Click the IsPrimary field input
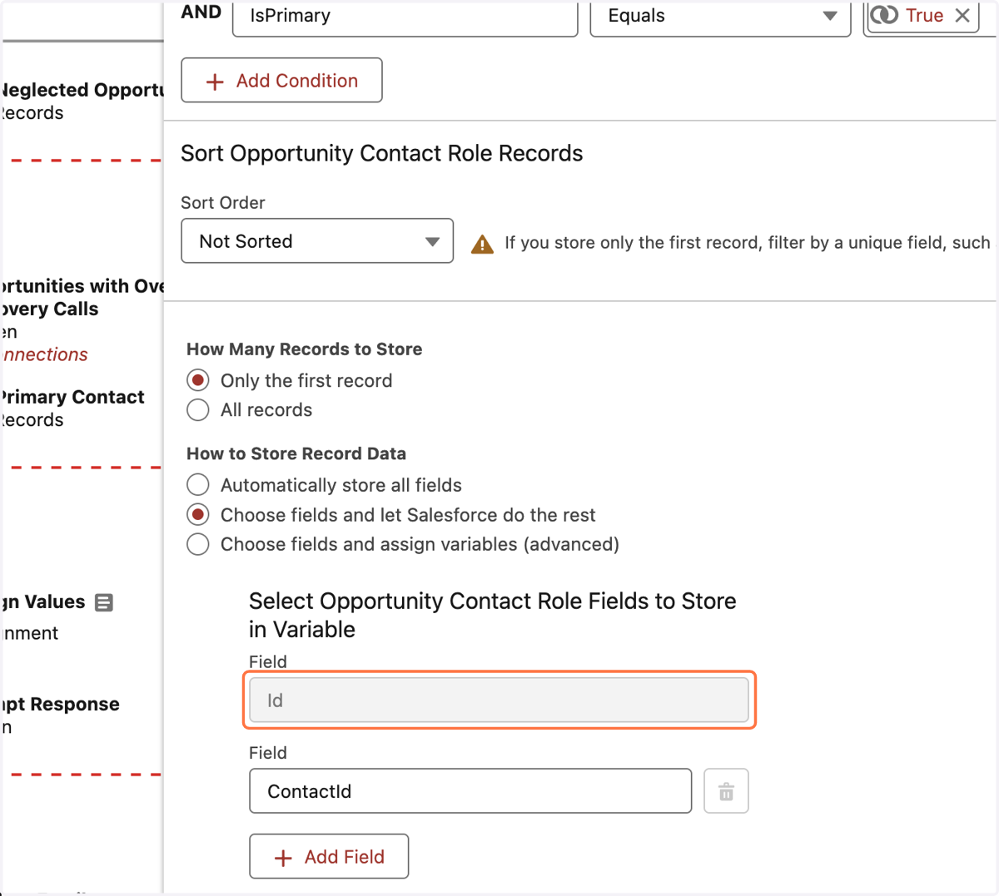Image resolution: width=999 pixels, height=896 pixels. [x=405, y=17]
